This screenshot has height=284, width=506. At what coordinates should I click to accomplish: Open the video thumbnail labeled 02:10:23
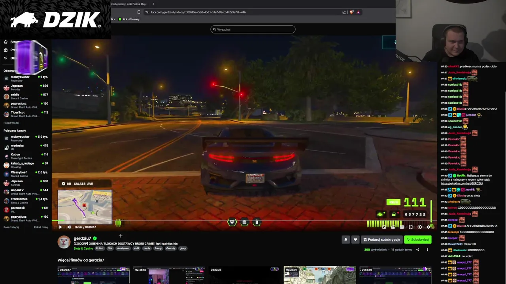(x=244, y=275)
